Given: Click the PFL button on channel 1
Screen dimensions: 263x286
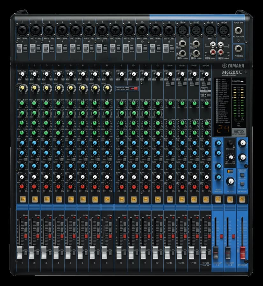Looking at the screenshot, I should [x=25, y=253].
